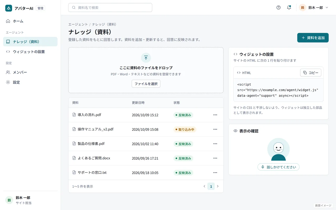This screenshot has width=336, height=210.
Task: Click the file icon beside 導入の流れ.pdf
Action: coord(74,115)
